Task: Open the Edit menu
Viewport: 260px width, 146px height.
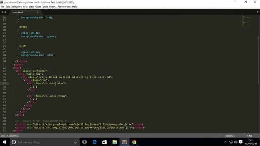Action: coord(8,7)
